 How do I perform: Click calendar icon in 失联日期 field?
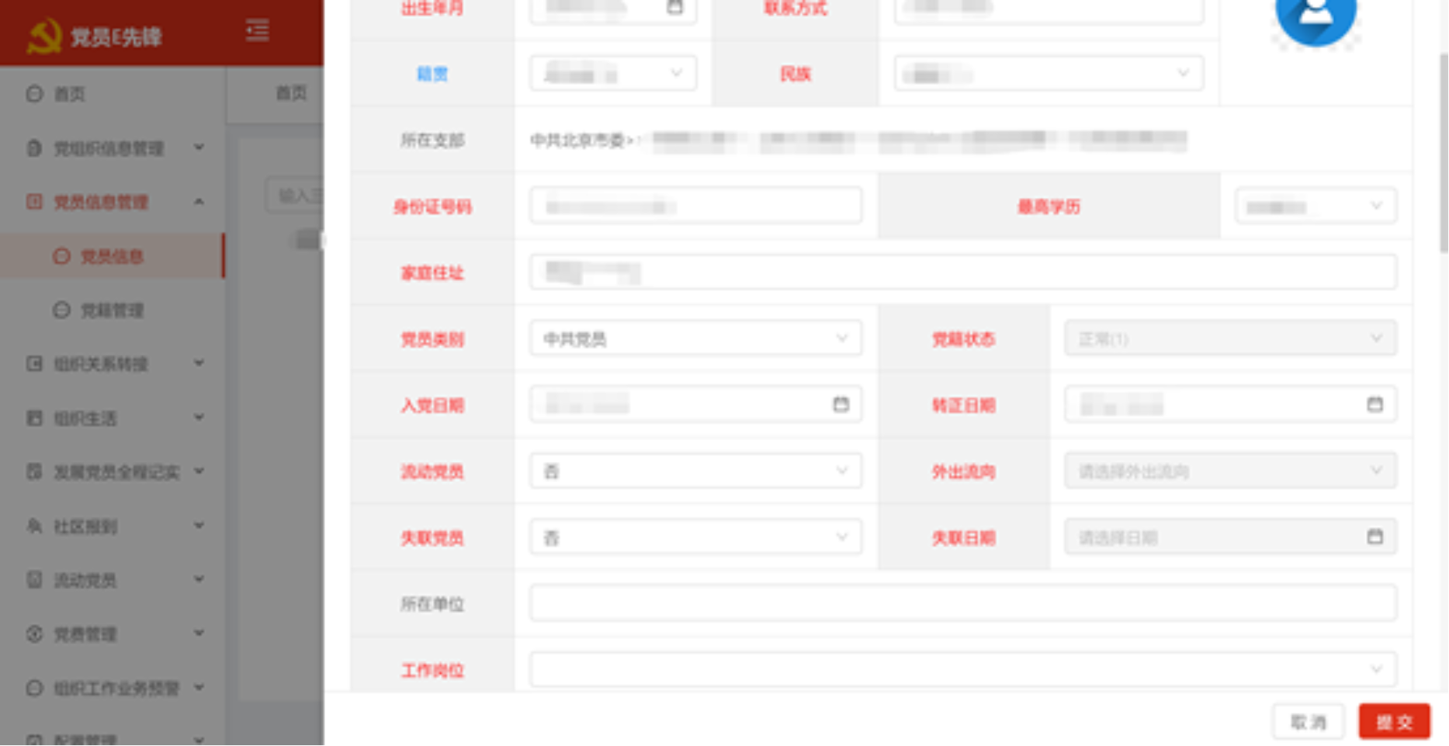point(1374,537)
